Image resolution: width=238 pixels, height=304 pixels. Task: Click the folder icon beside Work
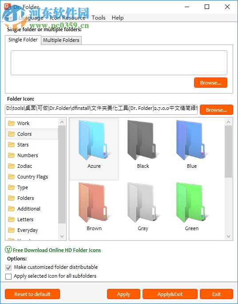(12, 123)
